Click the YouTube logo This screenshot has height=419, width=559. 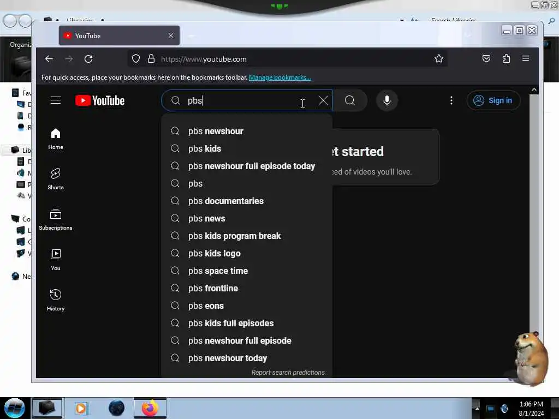click(x=100, y=101)
